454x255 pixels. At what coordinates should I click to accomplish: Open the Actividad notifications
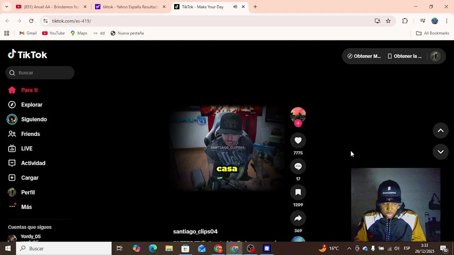27,163
